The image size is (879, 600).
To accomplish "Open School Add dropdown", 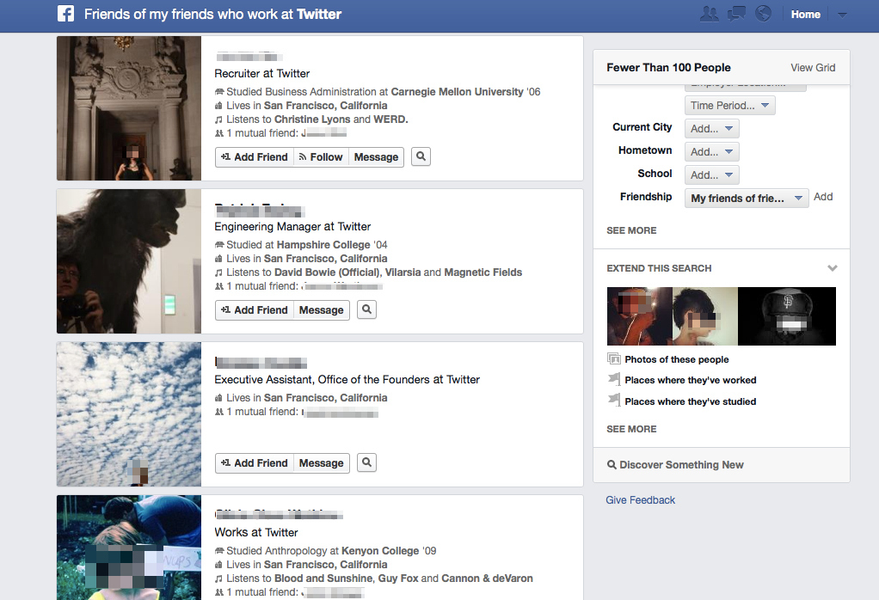I will [x=712, y=175].
